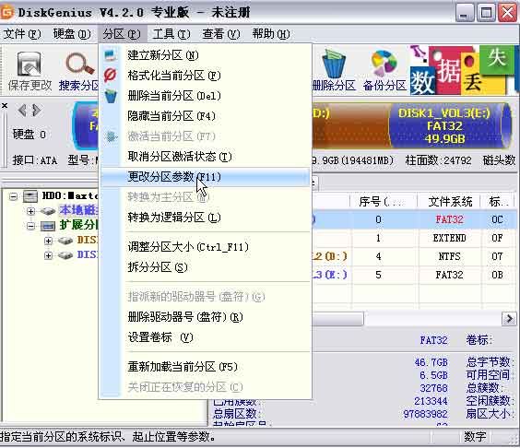Screen dimensions: 520x448
Task: Choose 拆分分区(S) from the menu
Action: point(206,267)
